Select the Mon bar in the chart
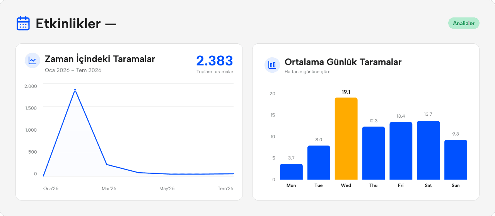 coord(291,171)
